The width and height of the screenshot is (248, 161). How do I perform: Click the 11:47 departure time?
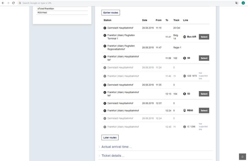(x=159, y=48)
